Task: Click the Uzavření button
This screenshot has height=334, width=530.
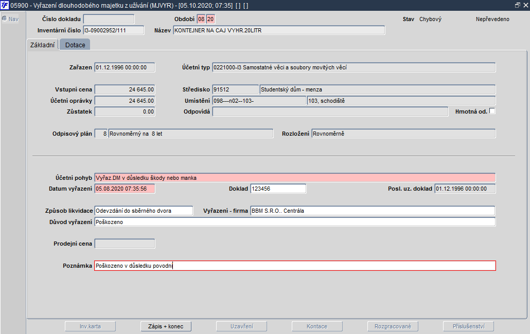Action: point(242,326)
